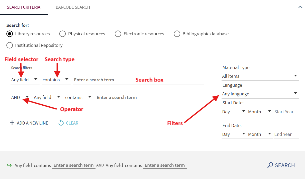Choose Electronic resources radio button
This screenshot has width=305, height=179.
coord(118,34)
